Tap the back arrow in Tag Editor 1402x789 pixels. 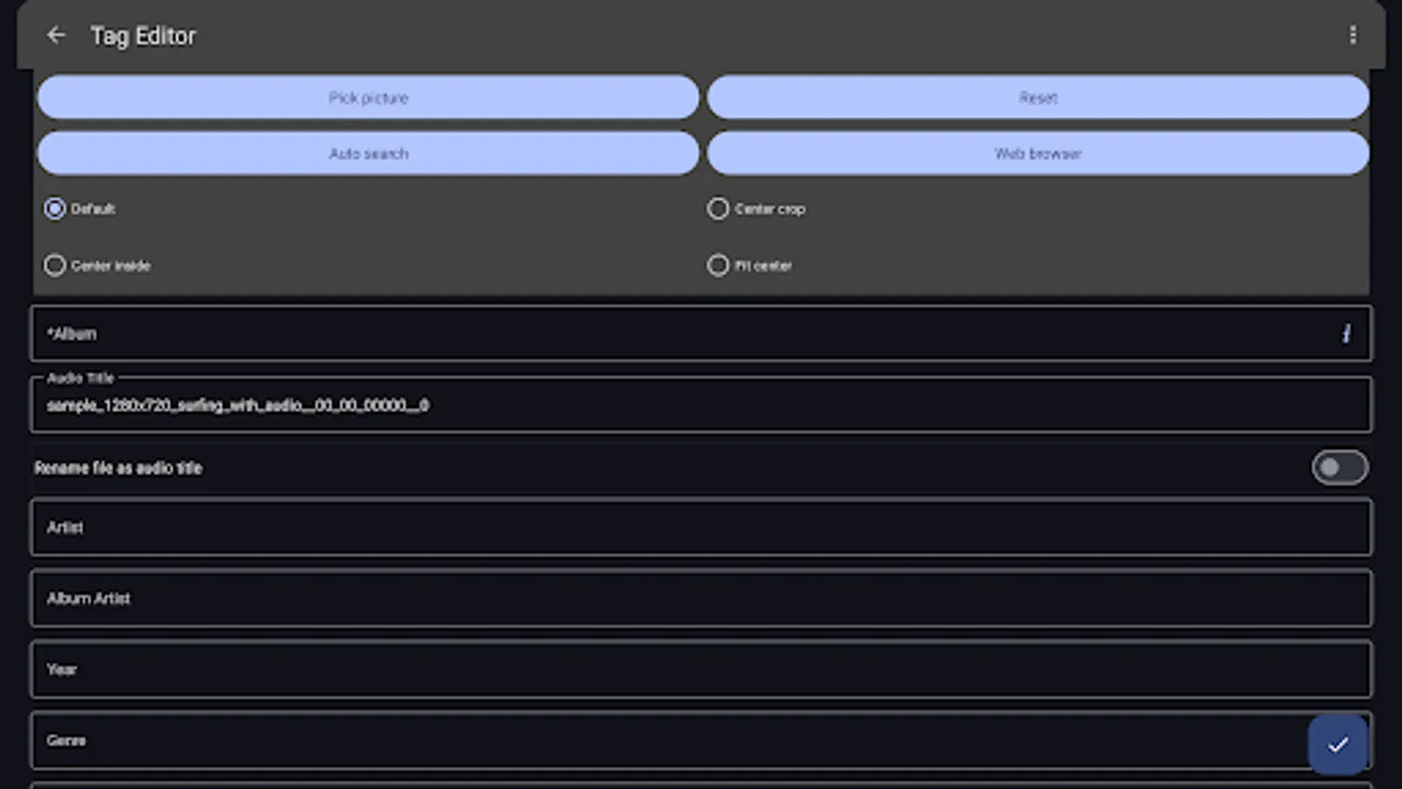pyautogui.click(x=56, y=35)
